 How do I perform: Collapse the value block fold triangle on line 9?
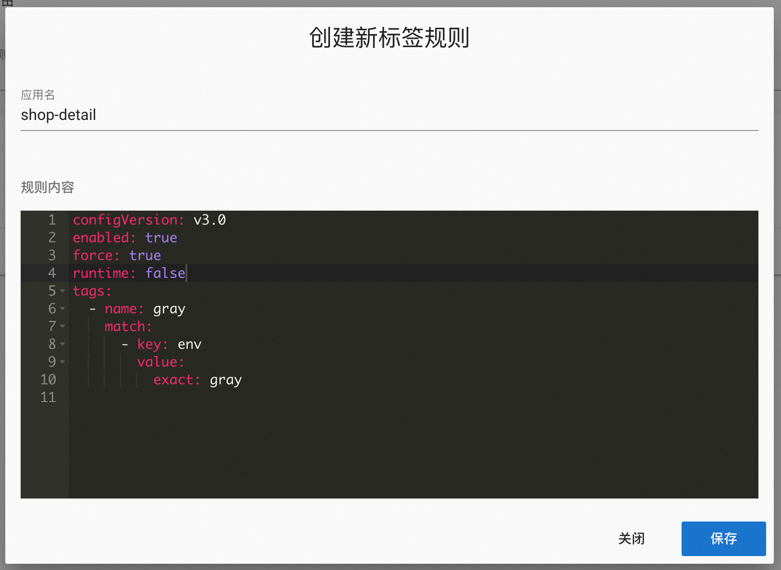pyautogui.click(x=63, y=362)
